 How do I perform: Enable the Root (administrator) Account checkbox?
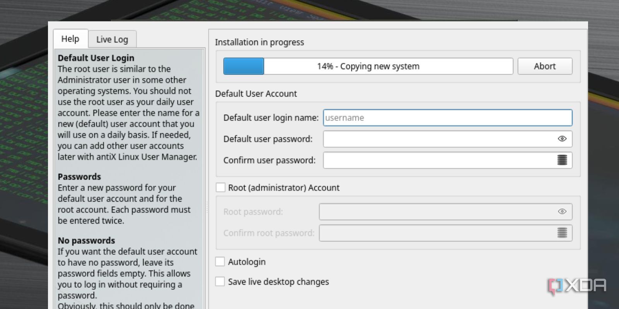[221, 188]
